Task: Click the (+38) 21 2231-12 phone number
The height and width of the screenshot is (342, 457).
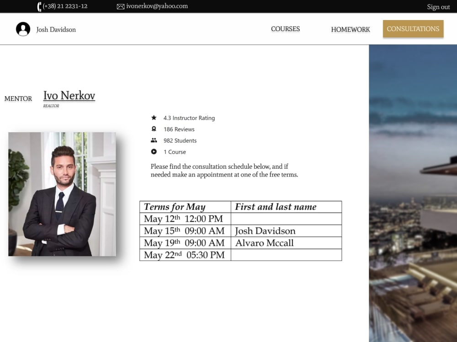Action: [x=65, y=6]
